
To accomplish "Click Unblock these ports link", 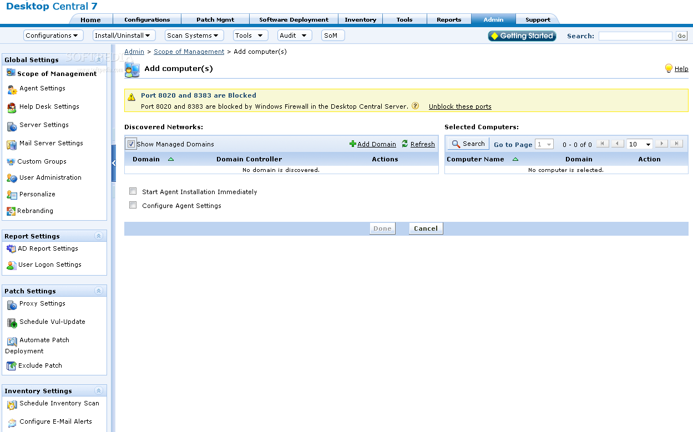I will pos(460,106).
